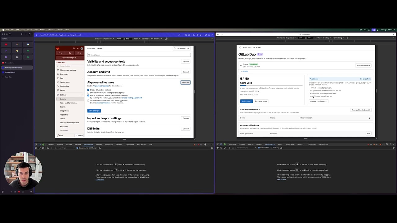Screen dimensions: 397x223
Task: Expand Account and limit section
Action: tap(185, 72)
